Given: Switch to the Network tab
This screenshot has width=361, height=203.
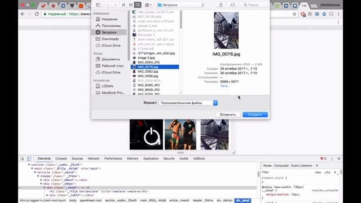Looking at the screenshot, I should (94, 158).
